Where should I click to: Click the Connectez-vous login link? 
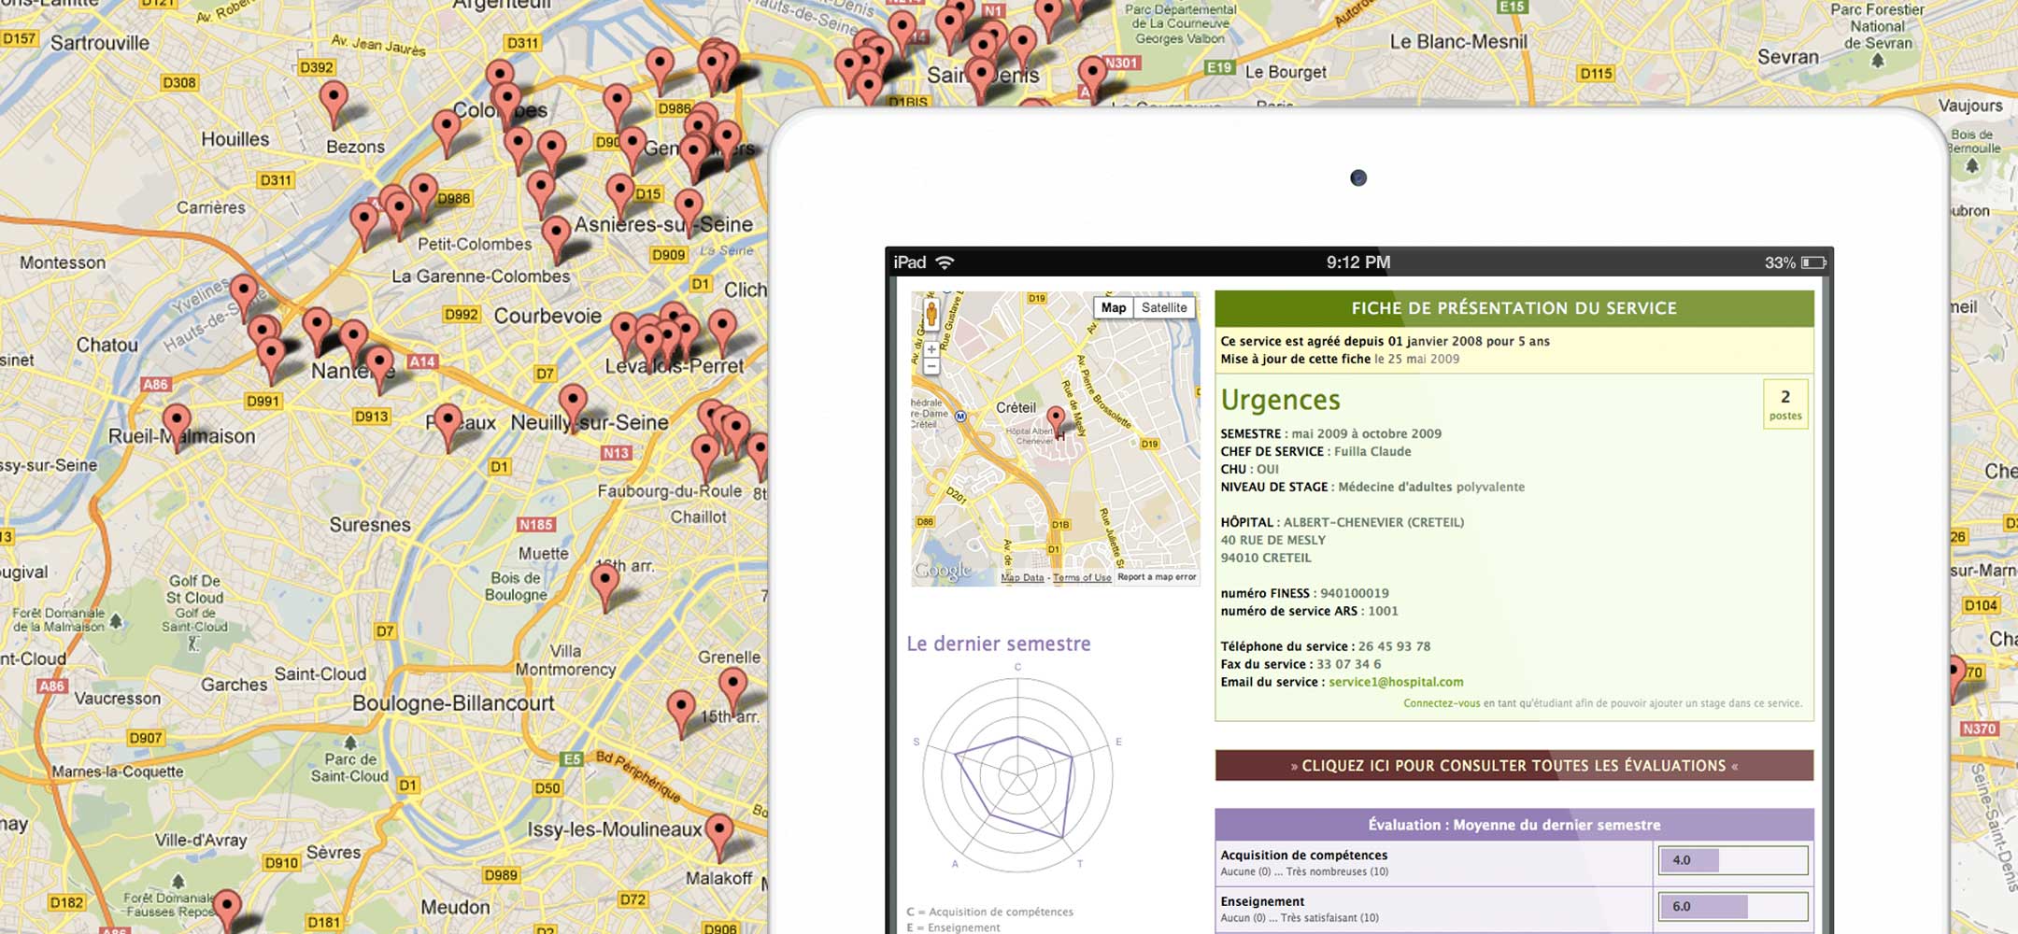(x=1442, y=703)
